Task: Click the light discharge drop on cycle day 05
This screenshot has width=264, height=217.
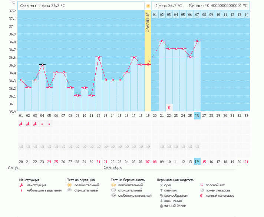Action: click(49, 124)
